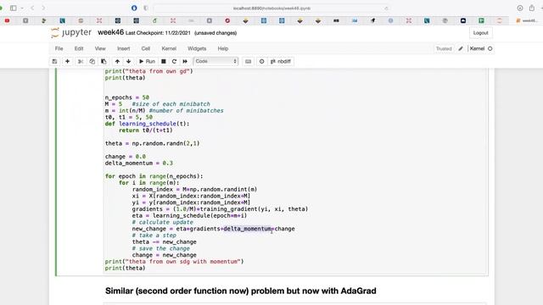Click the line 'n_epochs = 50'
This screenshot has height=305, width=543.
coord(127,97)
